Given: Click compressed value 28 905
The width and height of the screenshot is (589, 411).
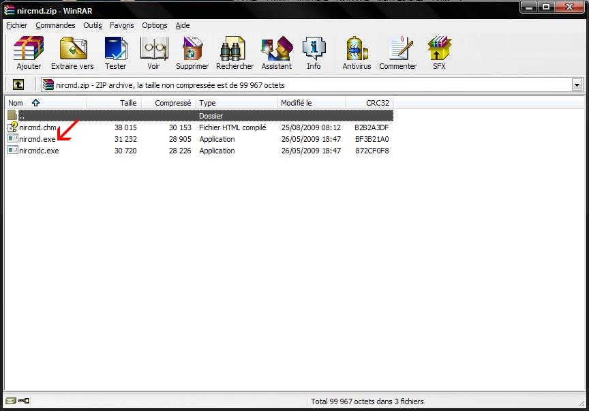Looking at the screenshot, I should 180,139.
